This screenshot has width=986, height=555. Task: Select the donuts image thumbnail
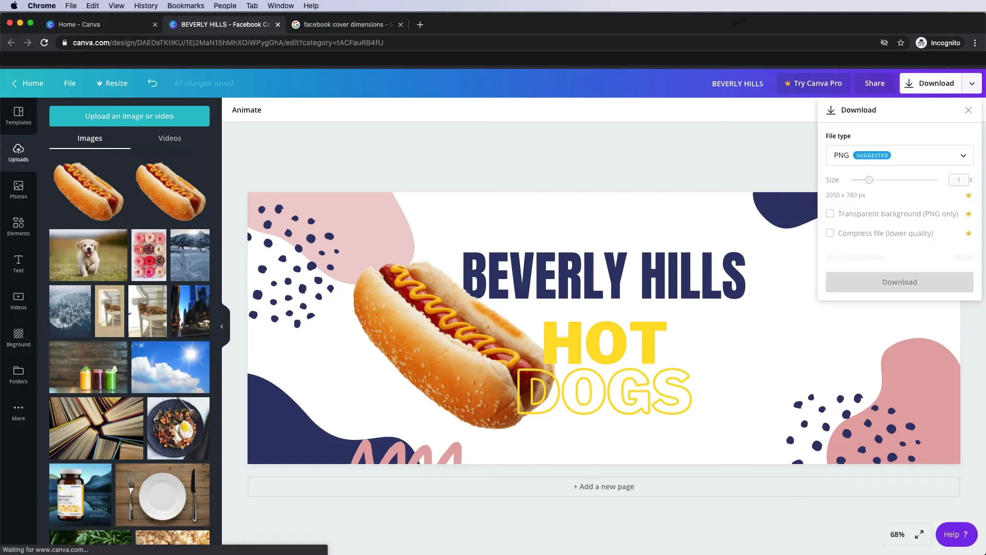click(x=149, y=255)
